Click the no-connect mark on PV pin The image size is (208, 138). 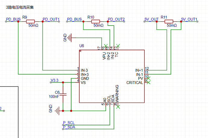tap(148, 78)
